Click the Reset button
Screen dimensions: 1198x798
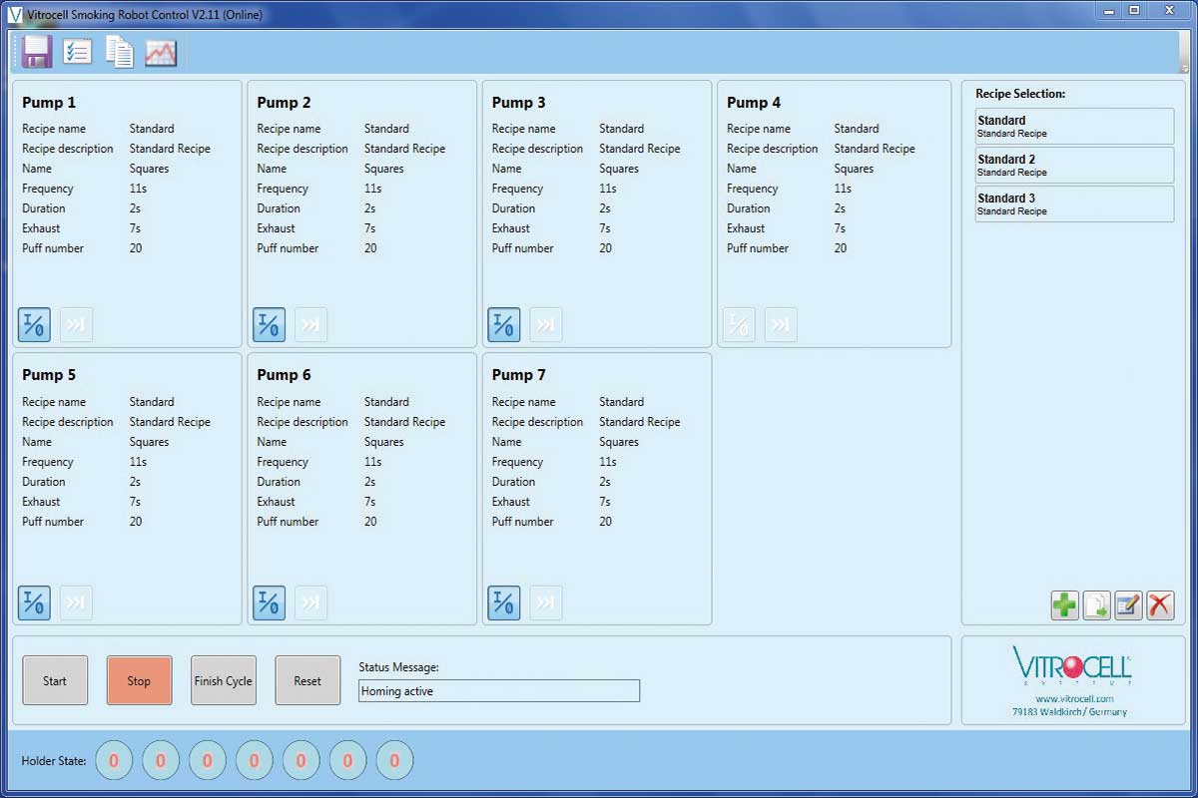(307, 681)
